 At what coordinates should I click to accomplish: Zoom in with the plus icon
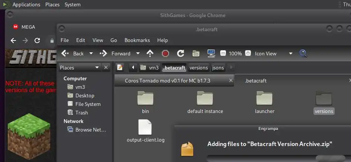click(x=248, y=54)
